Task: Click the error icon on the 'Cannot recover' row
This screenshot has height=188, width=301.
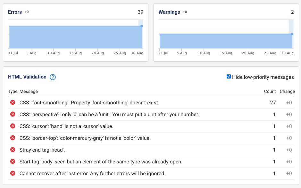Action: tap(12, 173)
